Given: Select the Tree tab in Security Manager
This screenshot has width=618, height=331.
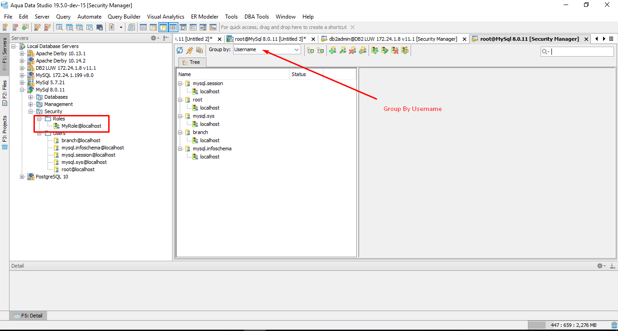Looking at the screenshot, I should [192, 62].
